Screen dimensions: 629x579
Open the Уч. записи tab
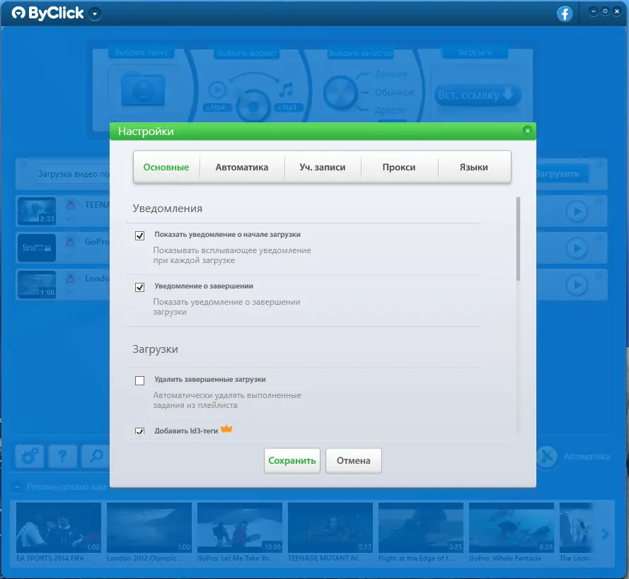(323, 167)
